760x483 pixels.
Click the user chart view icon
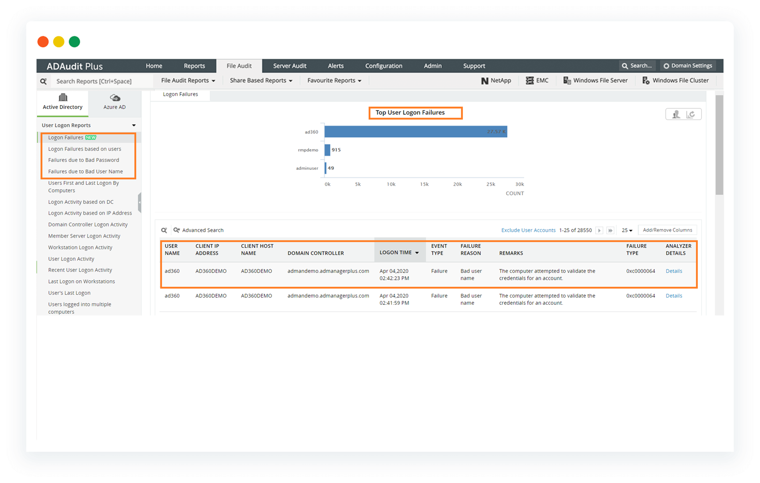point(676,114)
